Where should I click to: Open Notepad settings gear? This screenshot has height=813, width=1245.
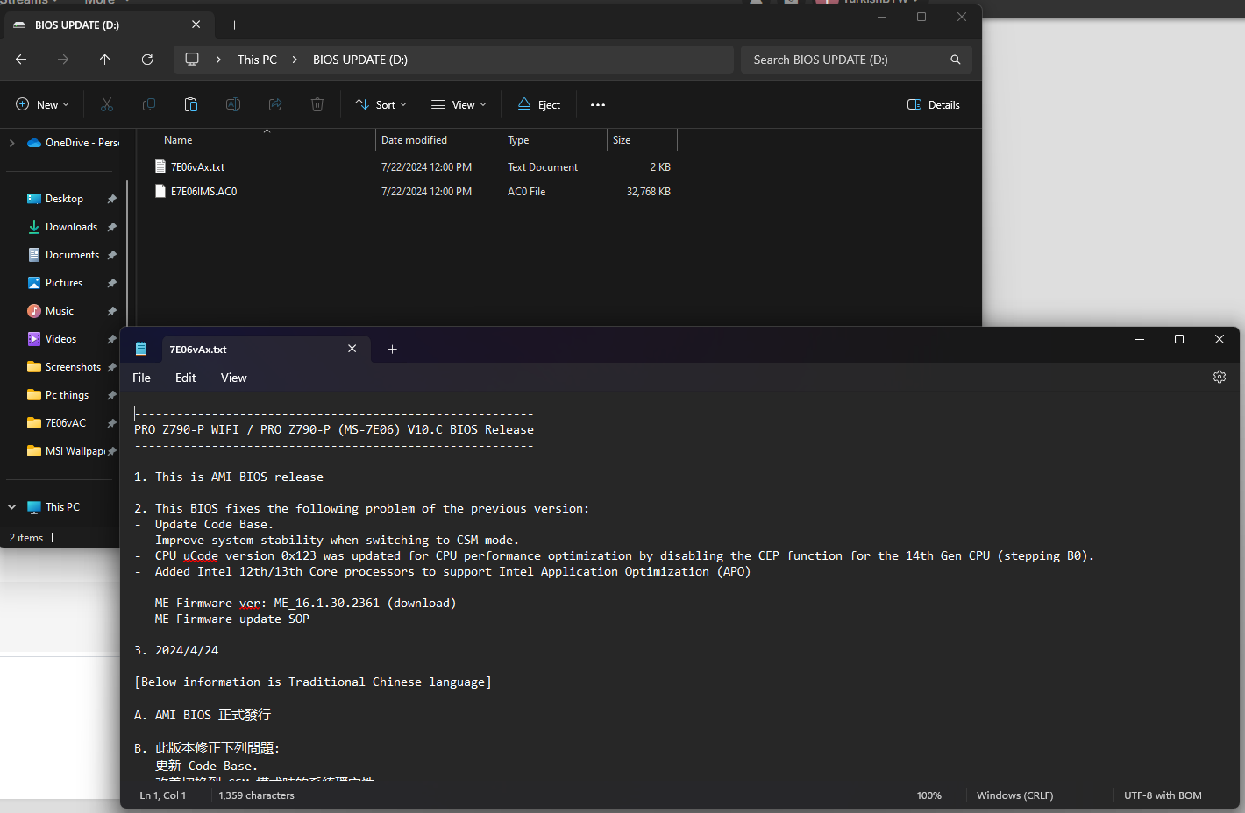pos(1220,377)
